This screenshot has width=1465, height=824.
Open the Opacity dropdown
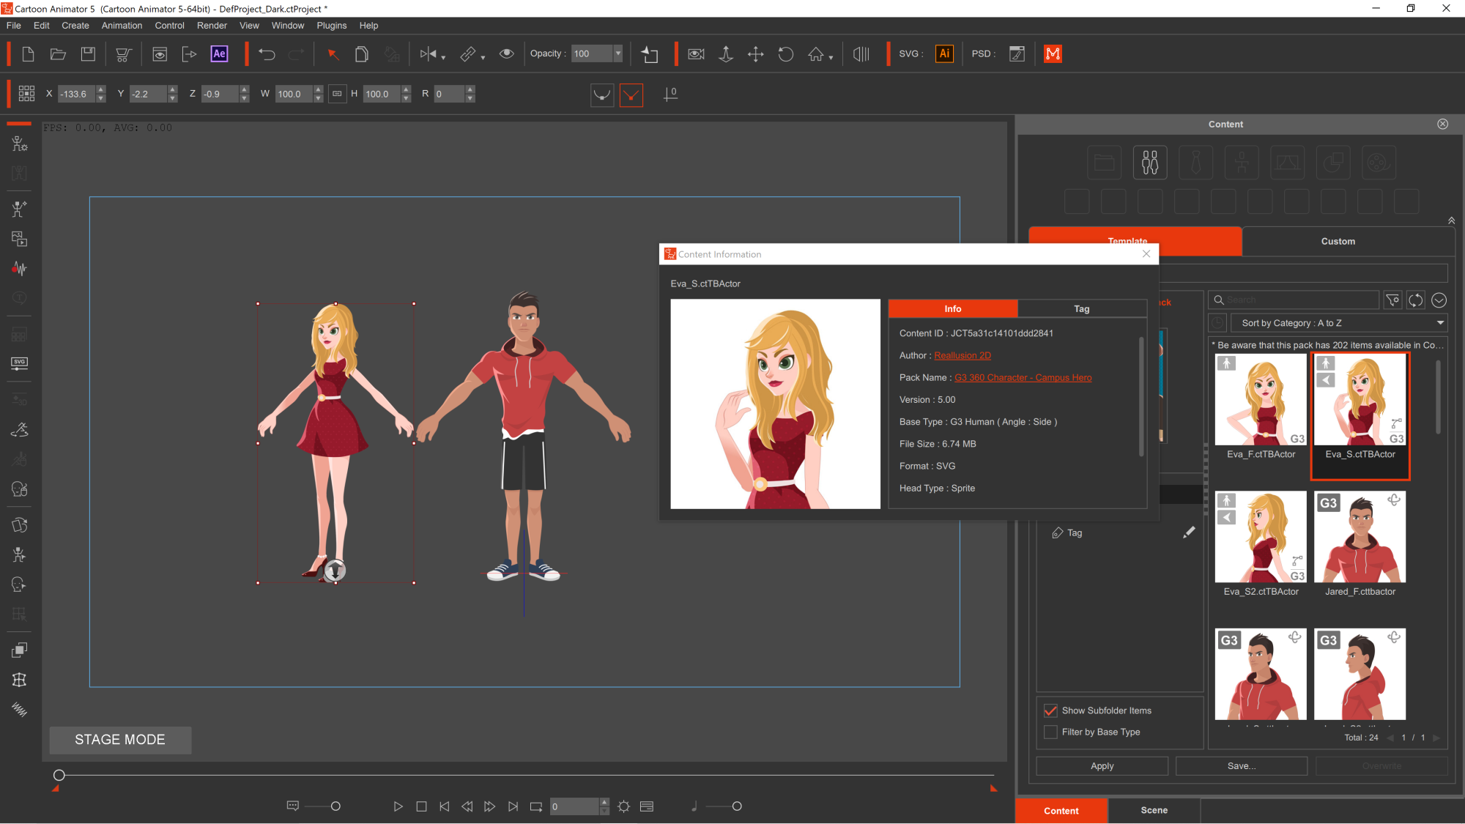tap(617, 53)
